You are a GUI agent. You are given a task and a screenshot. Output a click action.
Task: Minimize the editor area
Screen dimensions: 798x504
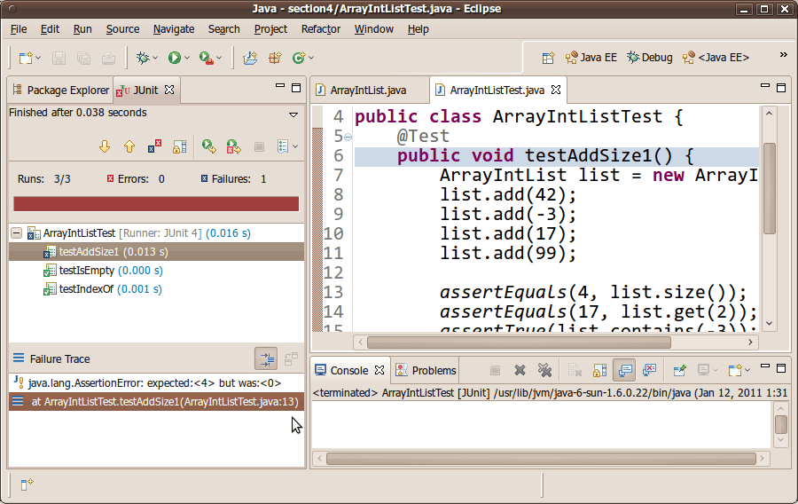tap(765, 87)
